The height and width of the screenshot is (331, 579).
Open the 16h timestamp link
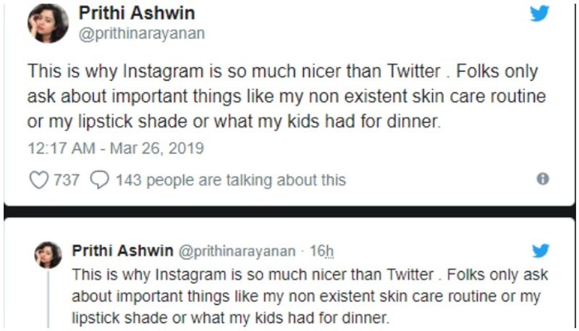pyautogui.click(x=322, y=251)
